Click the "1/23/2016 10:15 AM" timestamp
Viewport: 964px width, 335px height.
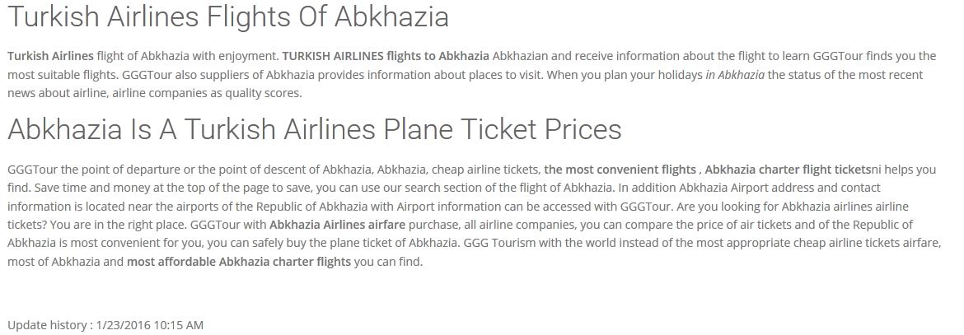pos(149,325)
